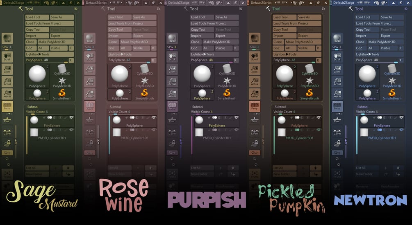Click Export in Newtron panel
This screenshot has width=412, height=225.
click(x=392, y=36)
